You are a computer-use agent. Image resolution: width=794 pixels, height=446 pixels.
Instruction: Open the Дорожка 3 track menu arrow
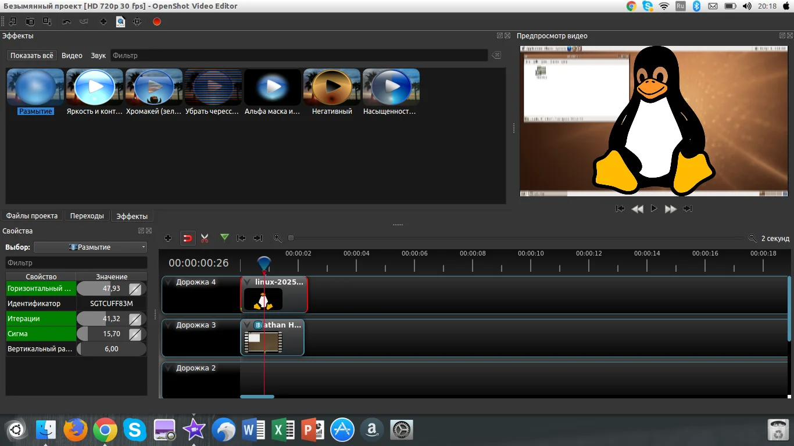click(x=169, y=325)
